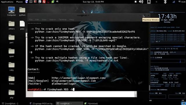Launch terminal from top panel icon
This screenshot has height=105, width=186.
(31, 2)
